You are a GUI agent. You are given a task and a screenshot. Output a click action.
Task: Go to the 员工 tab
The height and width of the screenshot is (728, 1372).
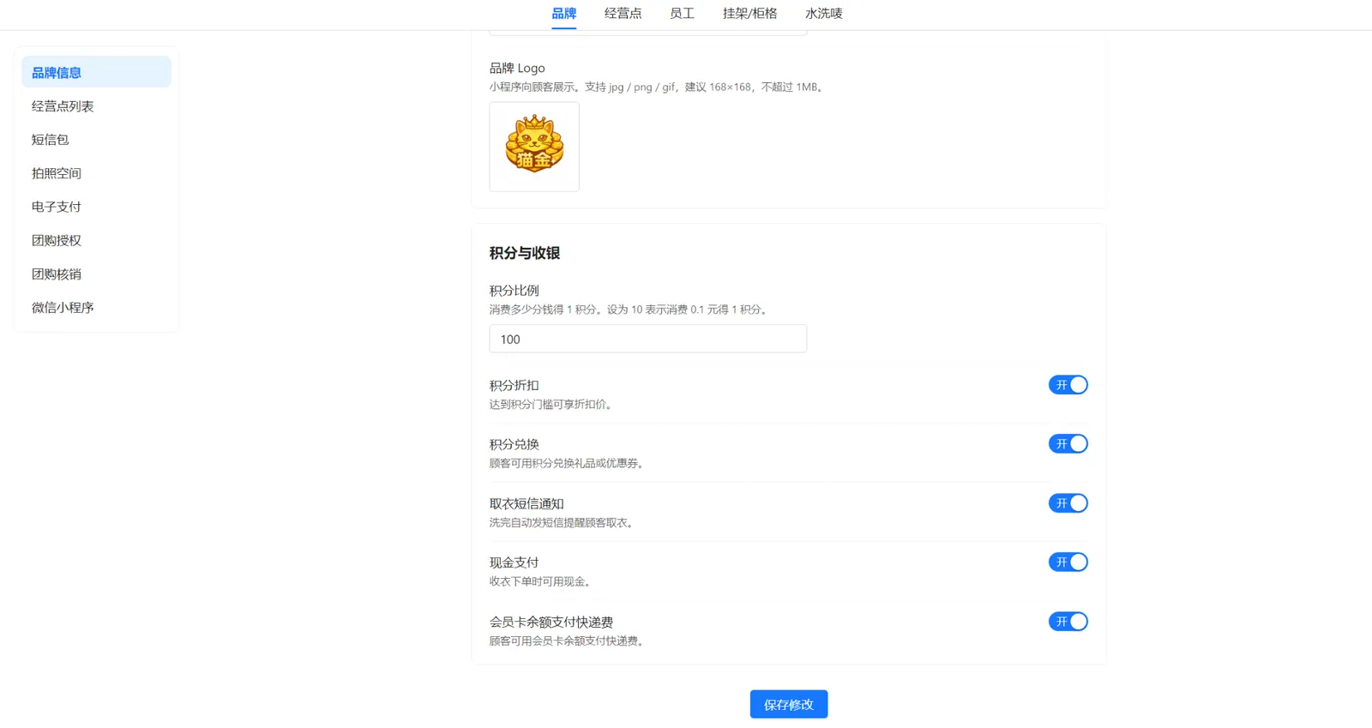[x=683, y=14]
